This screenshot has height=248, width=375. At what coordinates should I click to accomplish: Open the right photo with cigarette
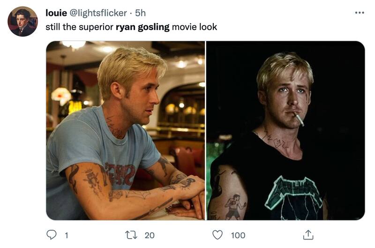click(285, 131)
